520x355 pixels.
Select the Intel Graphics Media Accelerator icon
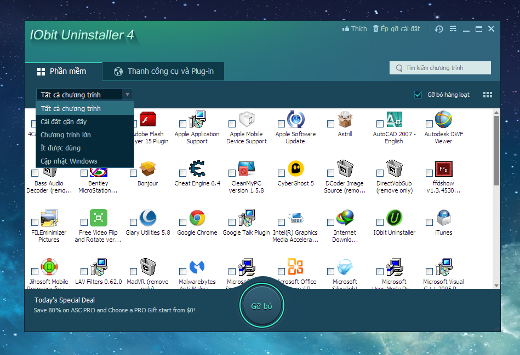click(x=296, y=218)
